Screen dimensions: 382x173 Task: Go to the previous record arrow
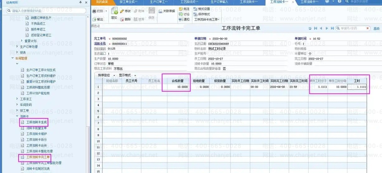[321, 28]
